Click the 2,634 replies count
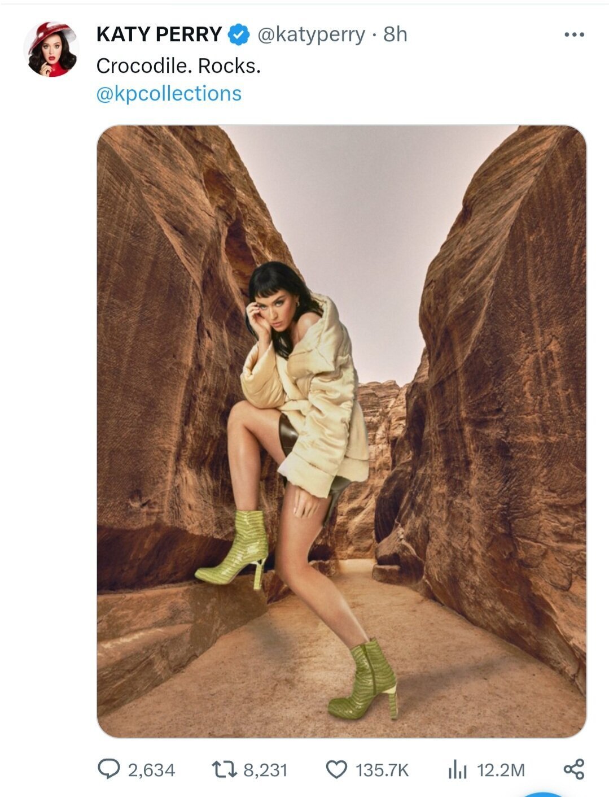 pyautogui.click(x=151, y=770)
